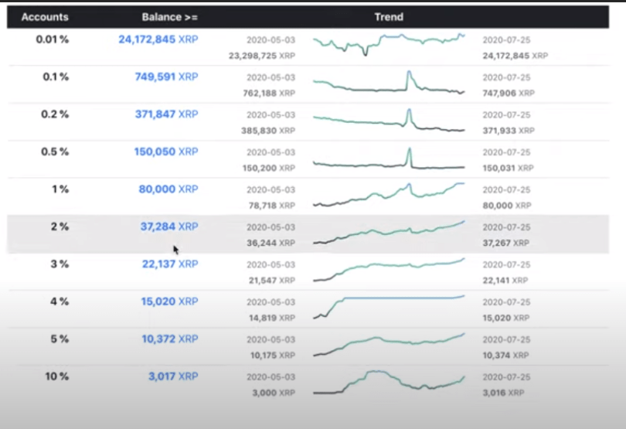Click the 150,050 XRP balance link
626x429 pixels.
tap(165, 152)
